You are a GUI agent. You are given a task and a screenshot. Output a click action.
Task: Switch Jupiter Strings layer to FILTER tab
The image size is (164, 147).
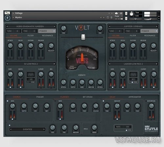tap(133, 35)
